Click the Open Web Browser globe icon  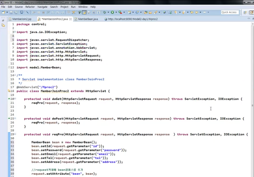pyautogui.click(x=165, y=12)
